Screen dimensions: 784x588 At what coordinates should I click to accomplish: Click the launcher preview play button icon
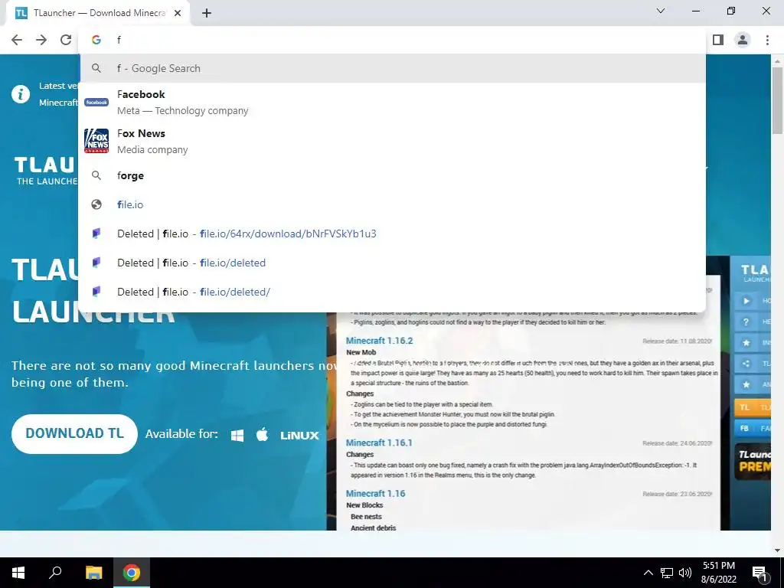[746, 301]
